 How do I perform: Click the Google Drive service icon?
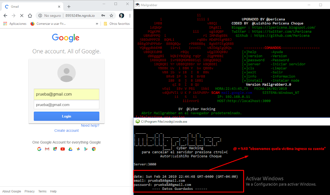(70, 149)
